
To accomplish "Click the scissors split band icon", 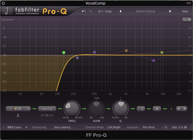I will 18,115.
